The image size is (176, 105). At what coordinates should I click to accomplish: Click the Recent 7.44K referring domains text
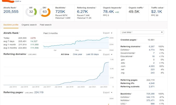[83, 15]
